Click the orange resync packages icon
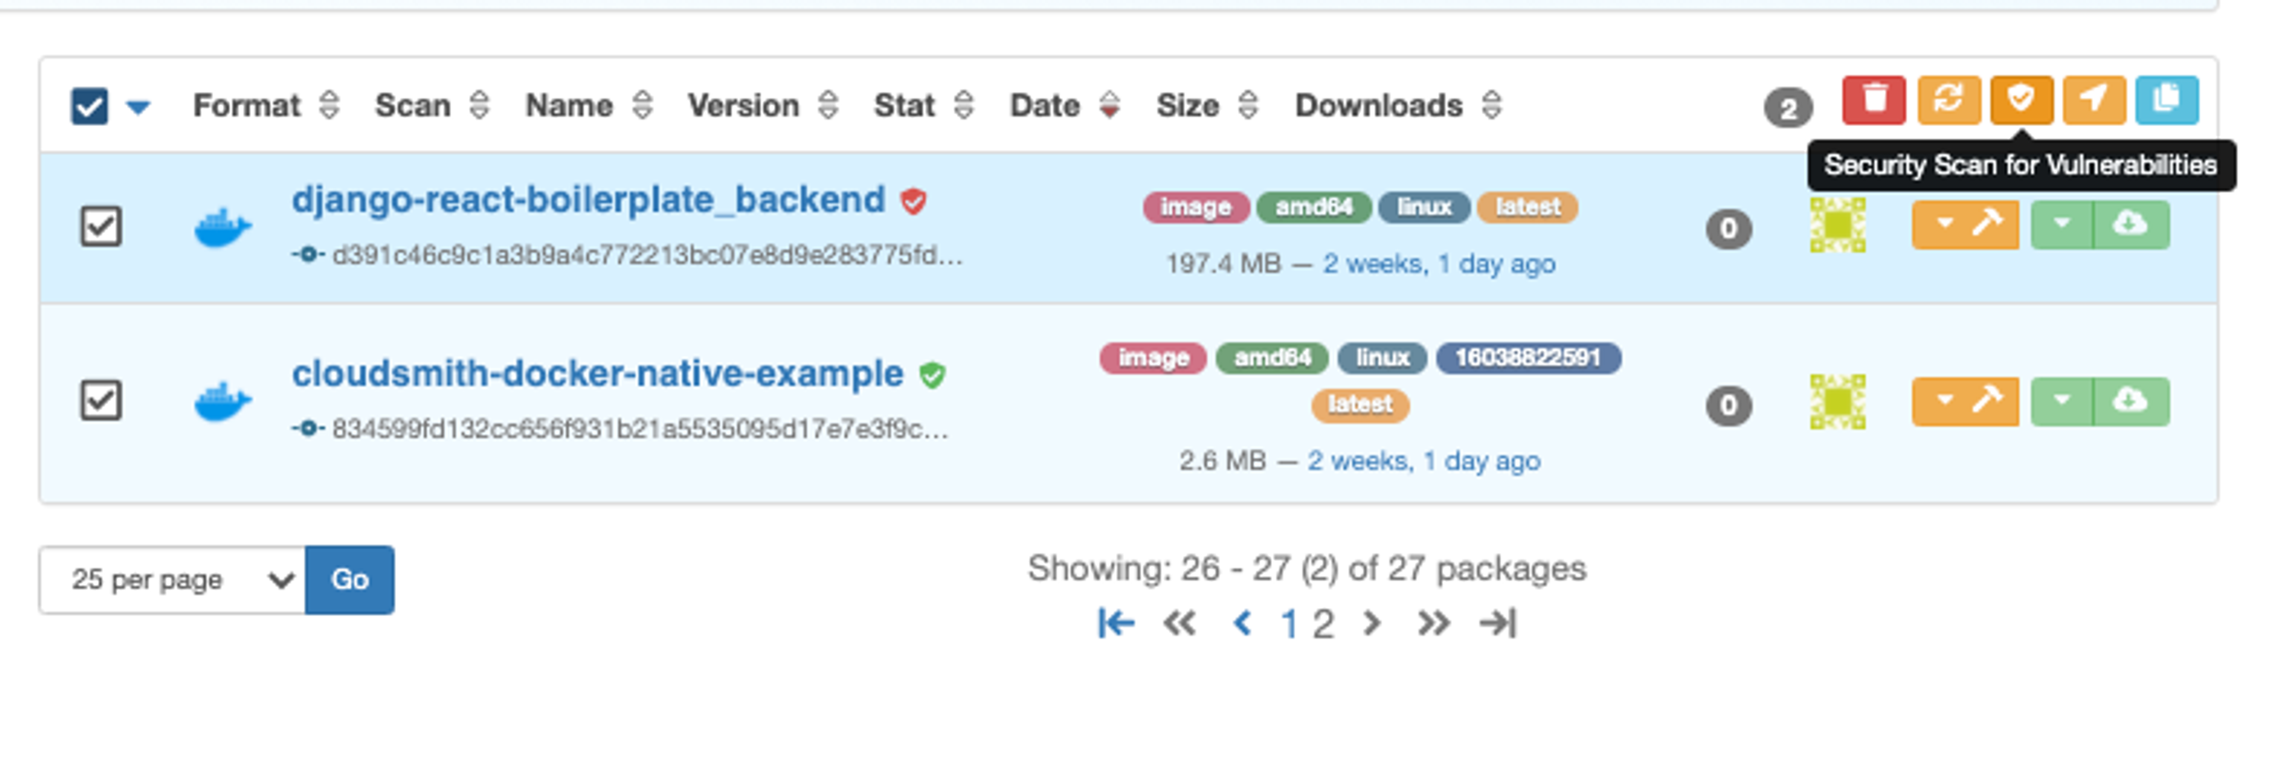2286x777 pixels. (x=1948, y=100)
